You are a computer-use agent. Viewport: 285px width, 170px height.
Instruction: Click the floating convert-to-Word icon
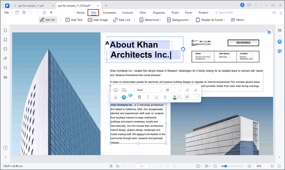tap(269, 32)
